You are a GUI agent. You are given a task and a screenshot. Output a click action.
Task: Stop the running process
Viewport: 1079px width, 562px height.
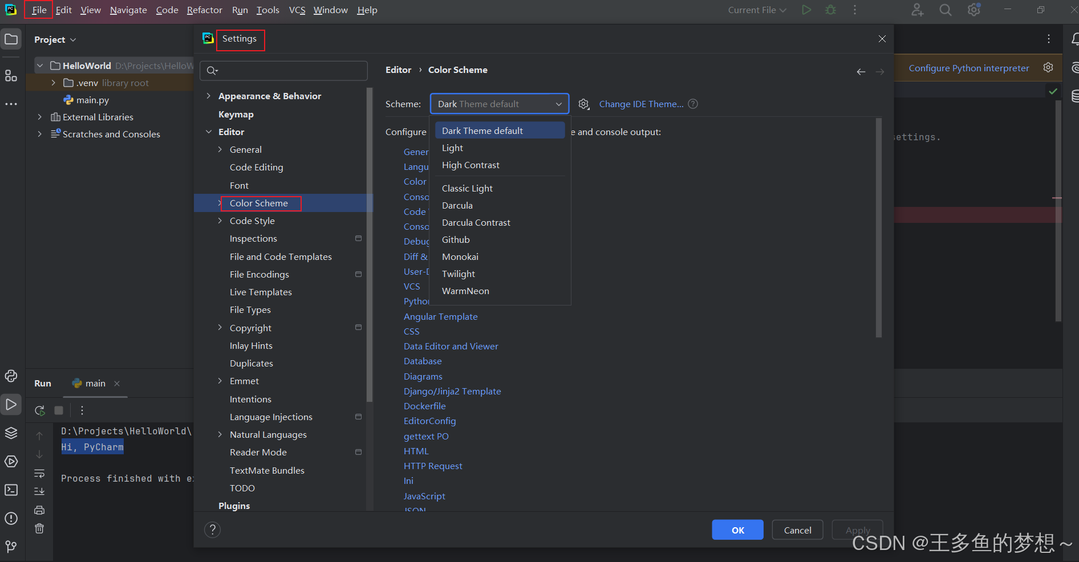click(59, 410)
